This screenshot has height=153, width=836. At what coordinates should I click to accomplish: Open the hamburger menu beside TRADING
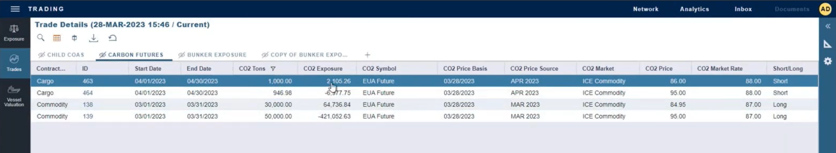15,9
